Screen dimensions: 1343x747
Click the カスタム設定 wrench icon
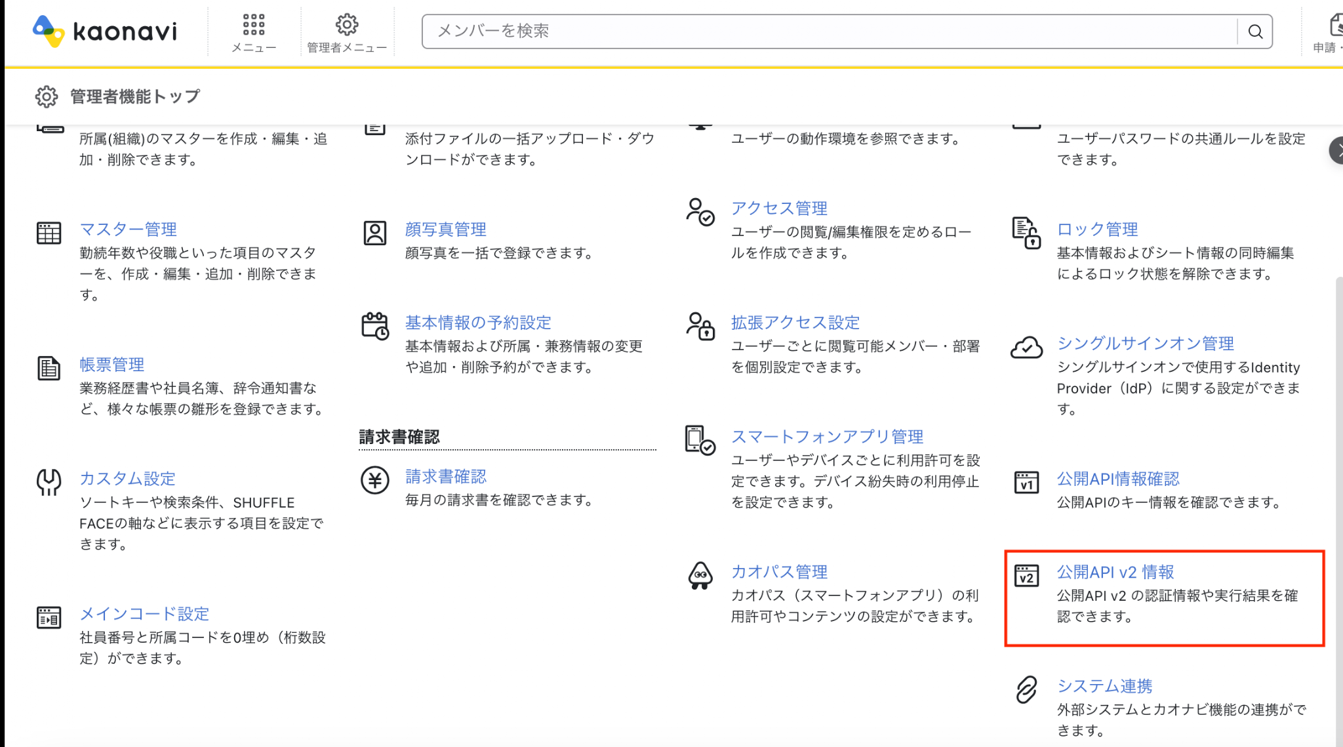pos(49,482)
